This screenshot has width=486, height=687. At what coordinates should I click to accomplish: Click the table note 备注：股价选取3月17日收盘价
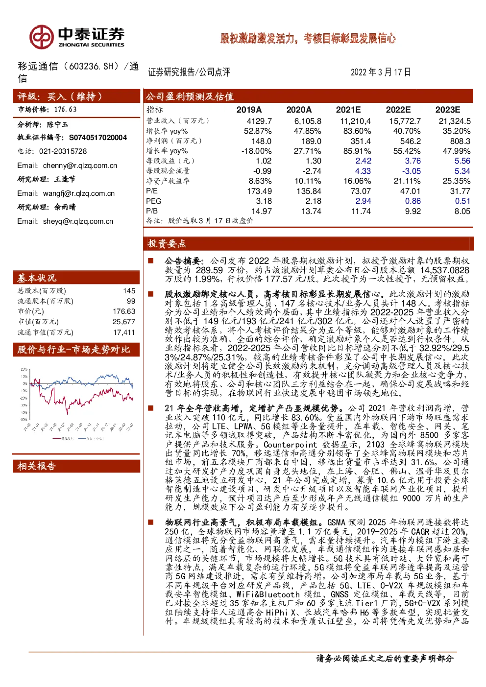tap(200, 221)
